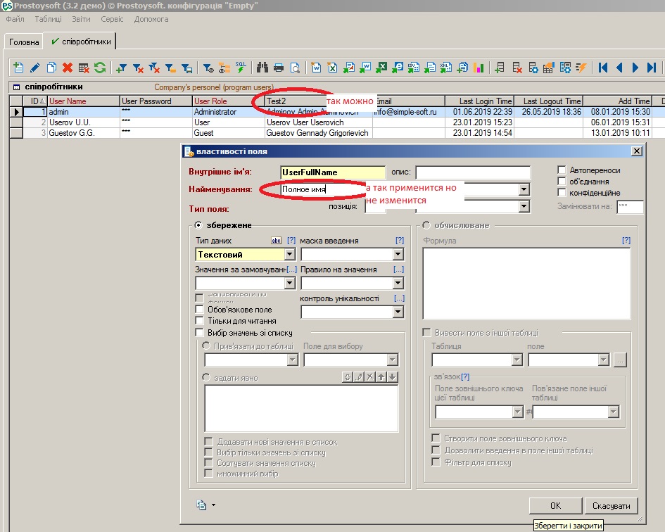
Task: Jump to first record navigation arrow
Action: [603, 68]
